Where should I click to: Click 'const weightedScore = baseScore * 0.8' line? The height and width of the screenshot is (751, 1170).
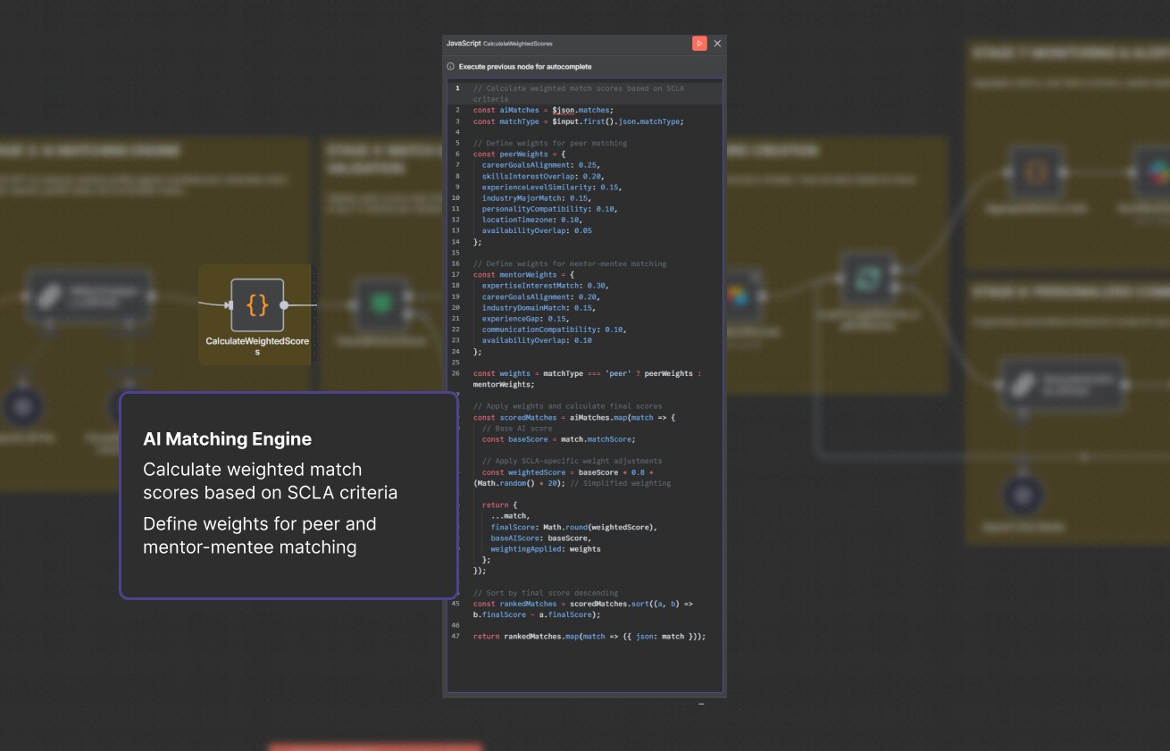tap(572, 478)
